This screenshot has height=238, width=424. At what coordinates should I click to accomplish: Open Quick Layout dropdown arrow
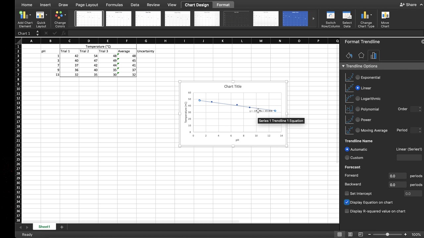click(46, 15)
